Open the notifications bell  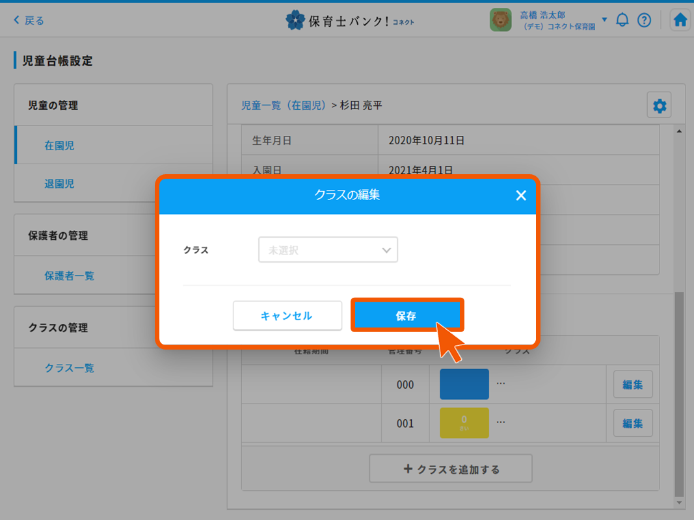622,20
